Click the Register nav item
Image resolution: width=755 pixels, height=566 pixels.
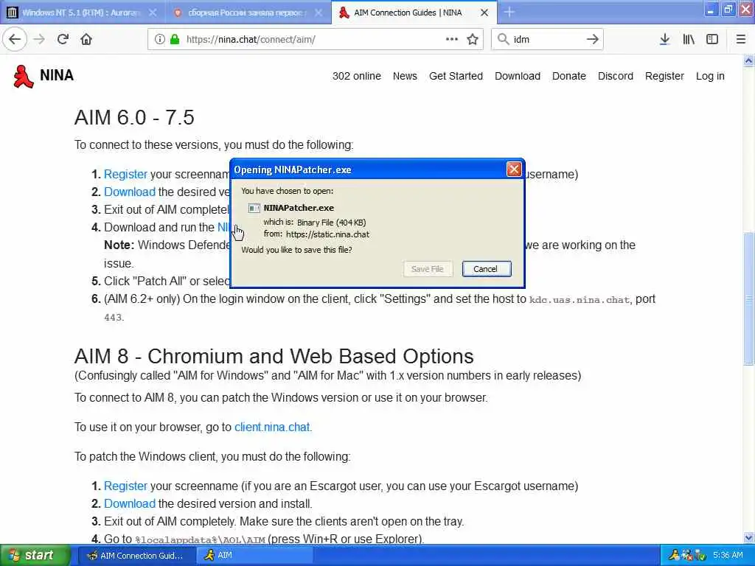click(x=664, y=76)
